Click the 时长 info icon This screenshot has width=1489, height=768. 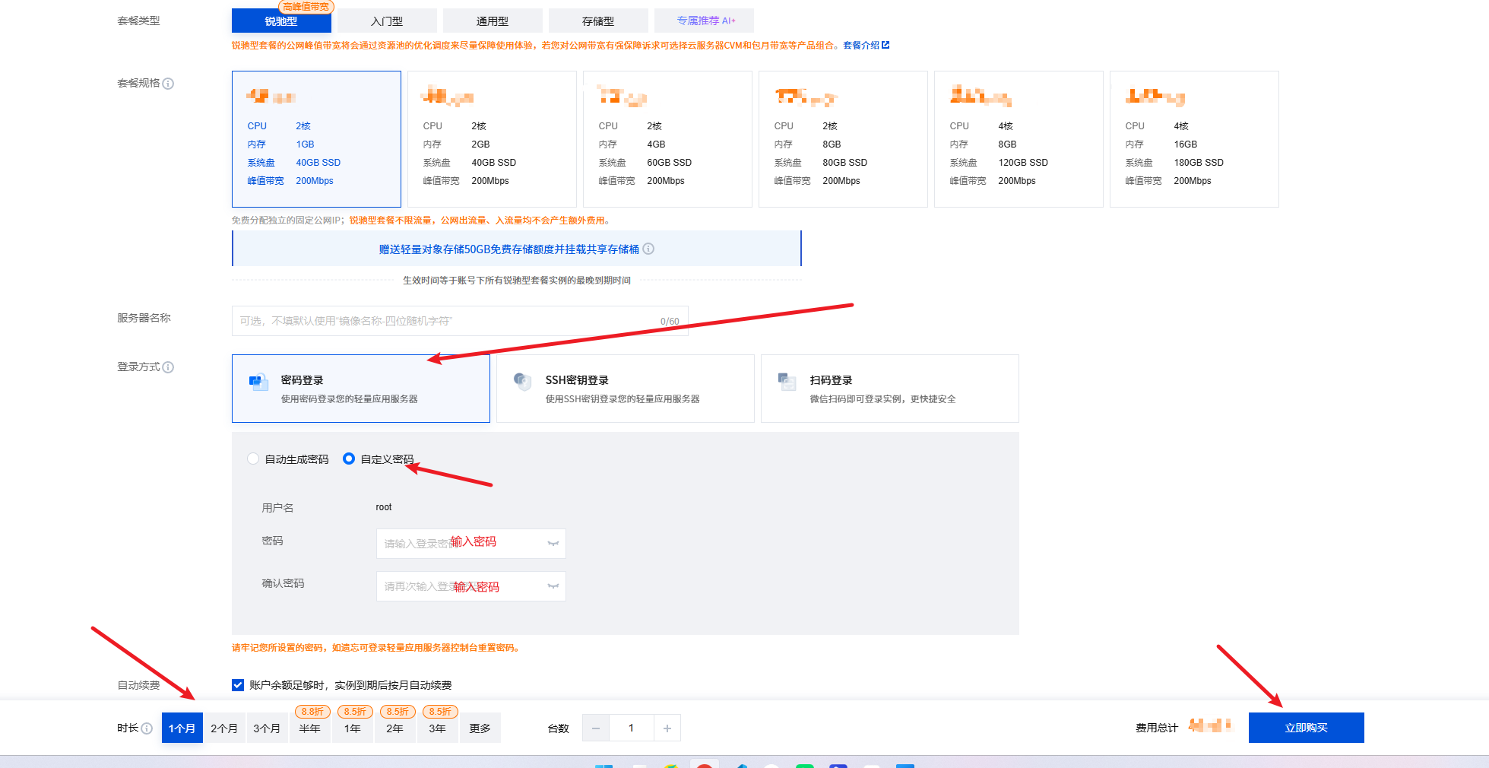pos(147,728)
